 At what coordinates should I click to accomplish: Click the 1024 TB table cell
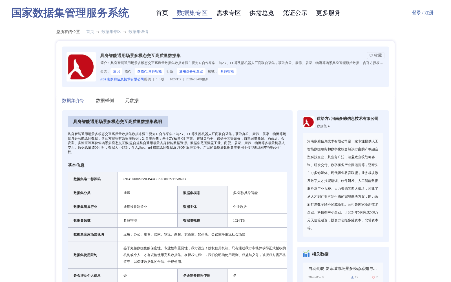pyautogui.click(x=239, y=221)
